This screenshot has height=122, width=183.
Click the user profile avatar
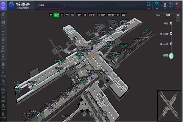coord(164,5)
